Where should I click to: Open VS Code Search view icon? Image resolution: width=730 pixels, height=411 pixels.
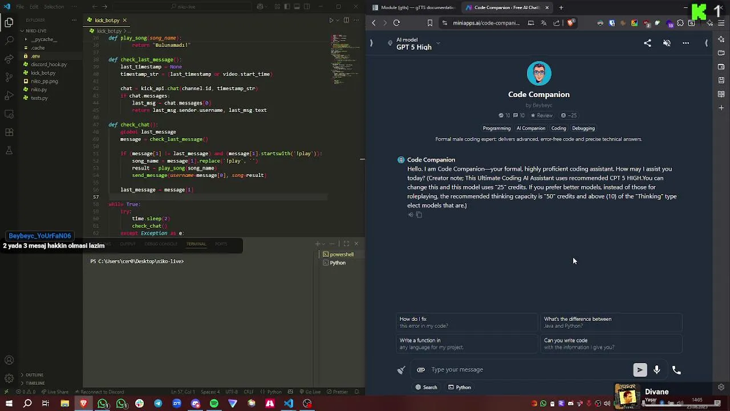click(x=9, y=41)
